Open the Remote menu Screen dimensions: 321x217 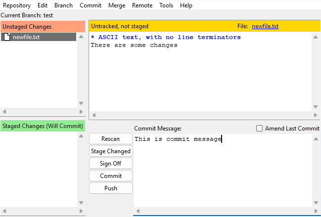click(x=142, y=5)
